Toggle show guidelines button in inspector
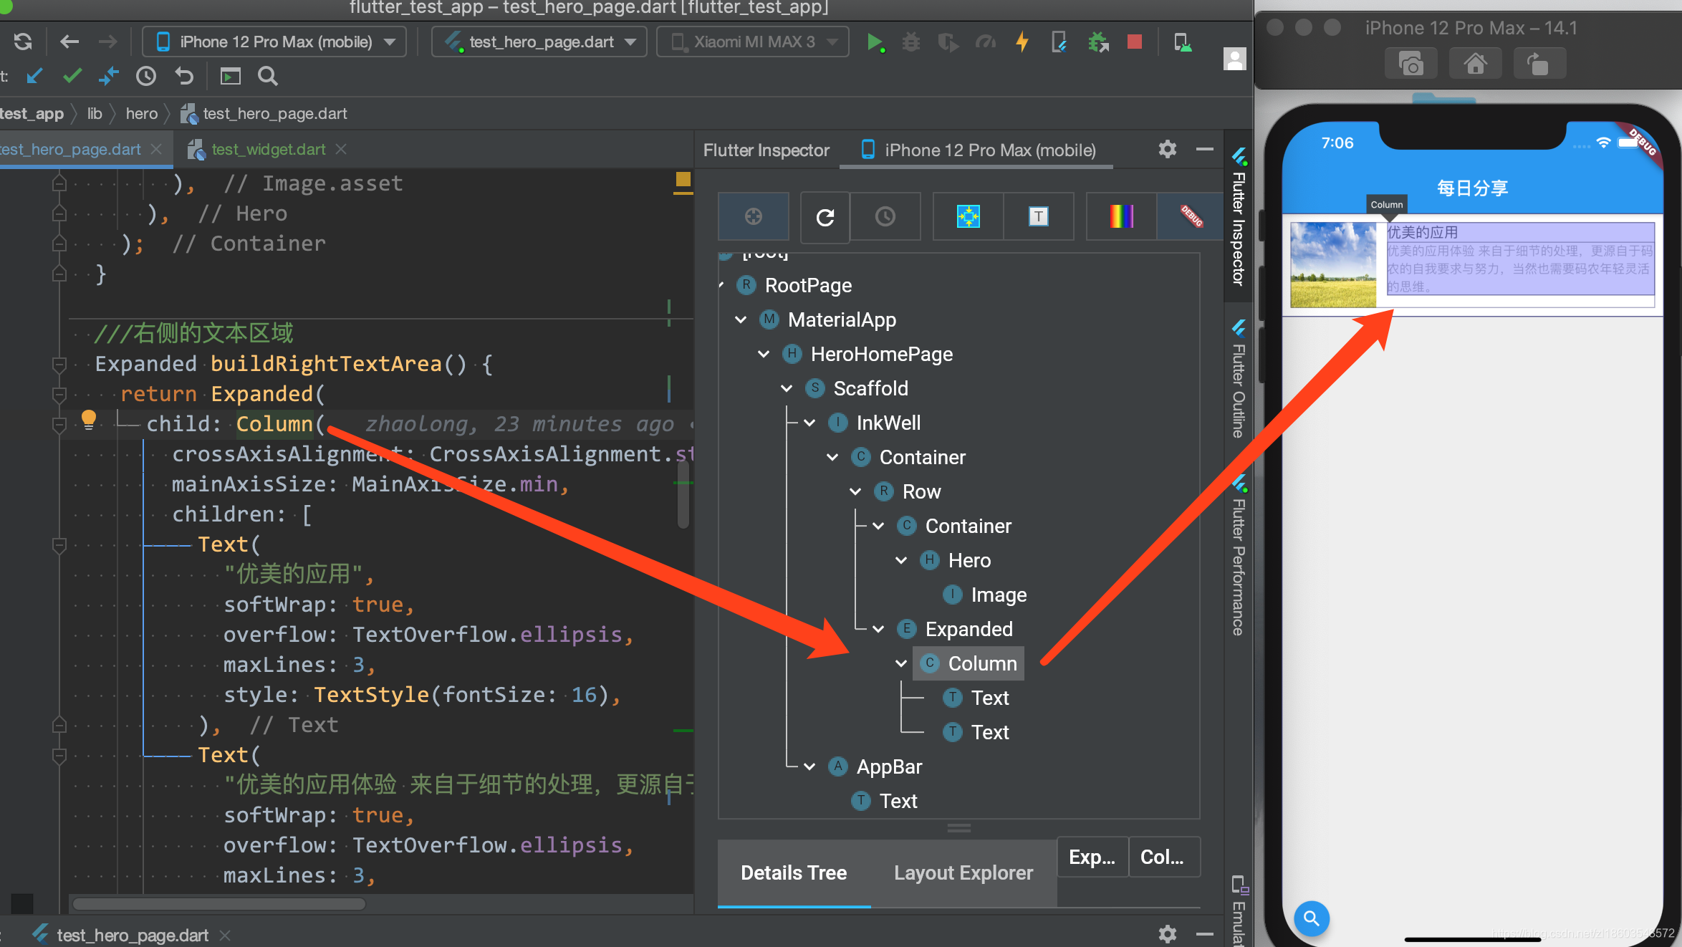 [968, 217]
